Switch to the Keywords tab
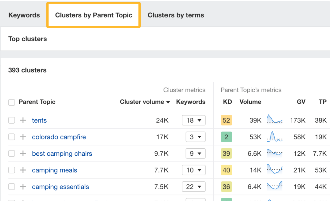331x201 pixels. click(x=24, y=15)
